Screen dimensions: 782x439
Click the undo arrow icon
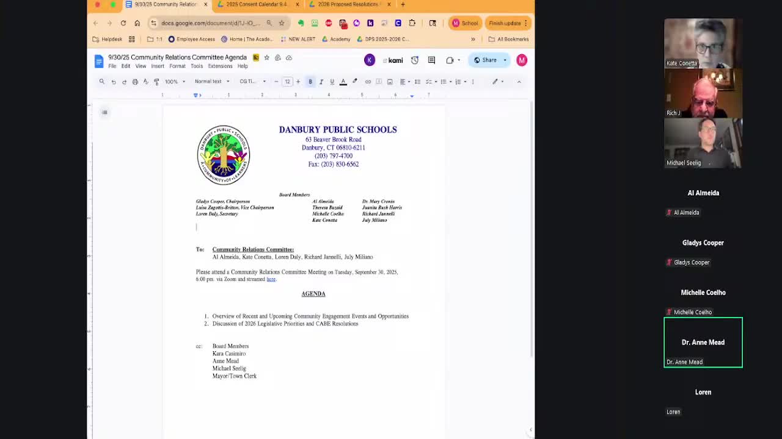coord(113,82)
